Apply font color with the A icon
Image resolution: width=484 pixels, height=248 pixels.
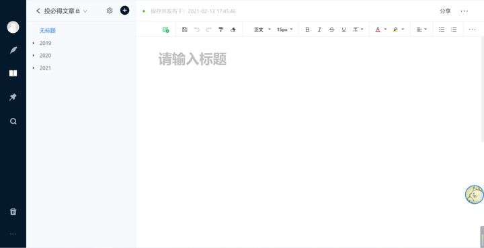click(x=378, y=29)
